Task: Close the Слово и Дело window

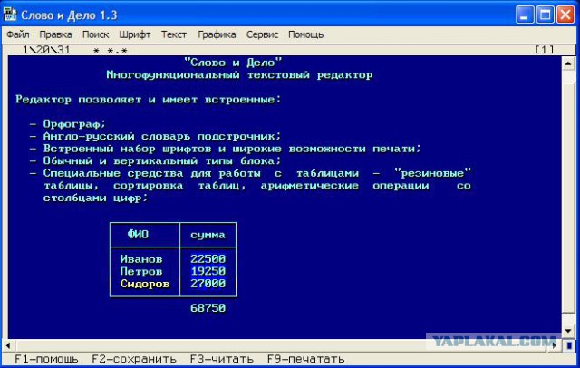Action: [x=565, y=15]
